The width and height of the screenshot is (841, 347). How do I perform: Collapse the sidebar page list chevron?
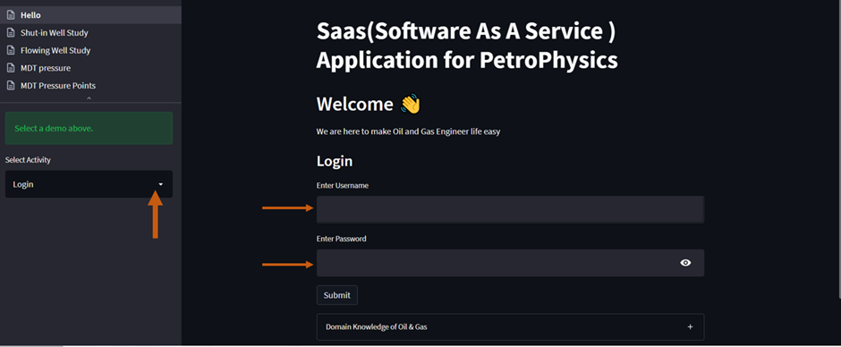click(x=89, y=98)
